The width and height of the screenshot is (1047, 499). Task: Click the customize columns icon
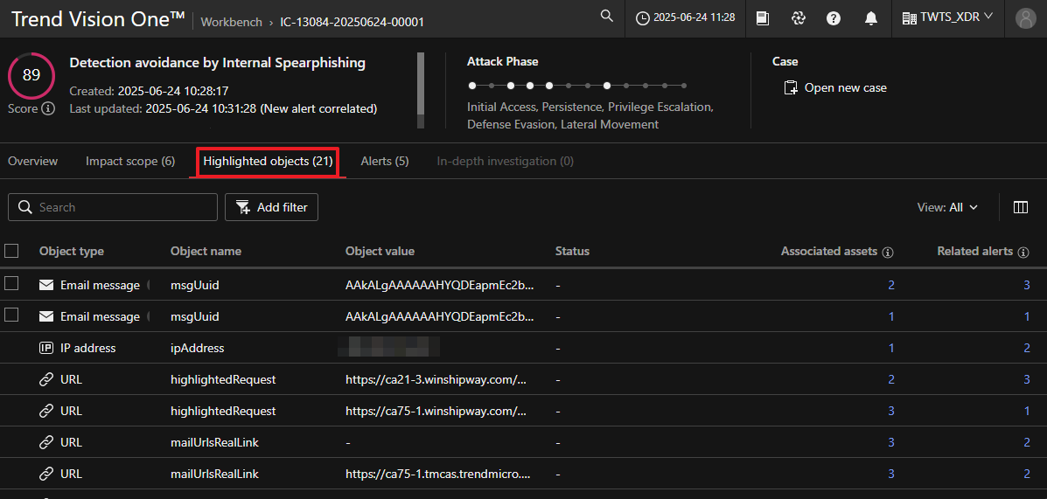click(x=1020, y=207)
